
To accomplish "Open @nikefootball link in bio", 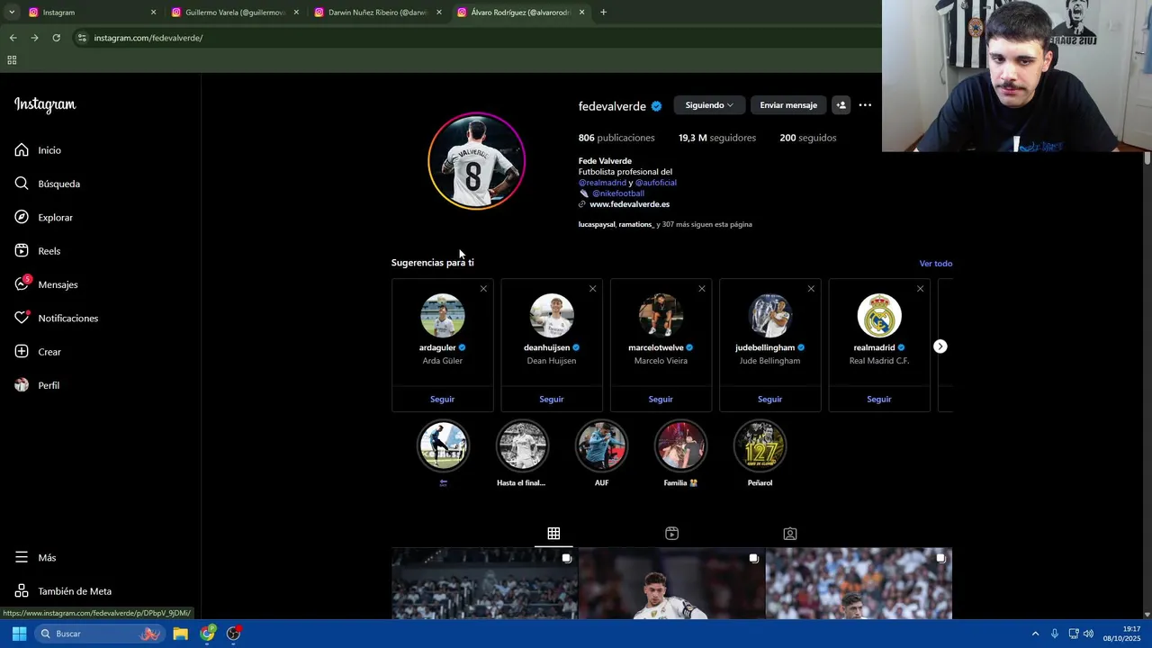I will click(618, 193).
